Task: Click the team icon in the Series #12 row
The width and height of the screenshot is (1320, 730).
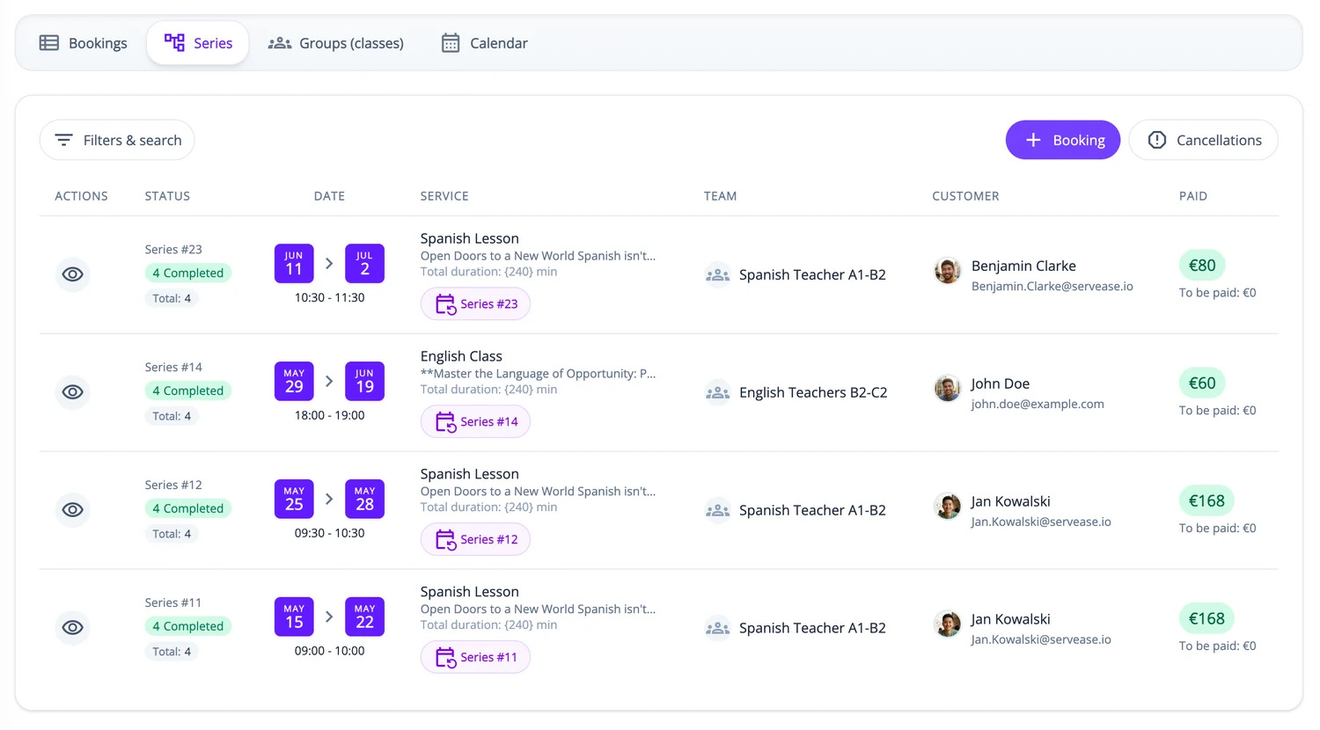Action: (718, 510)
